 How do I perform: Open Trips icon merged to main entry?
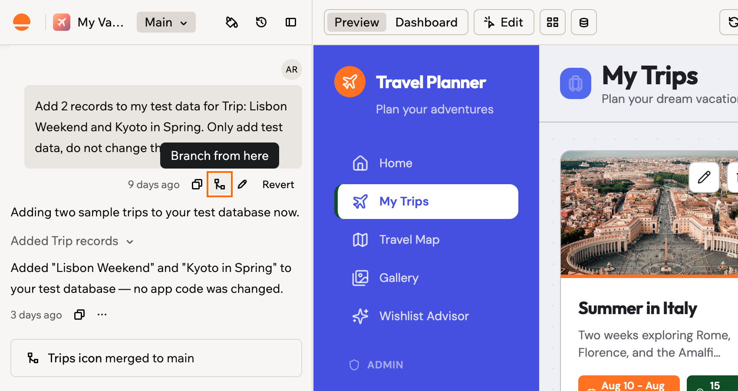pyautogui.click(x=156, y=358)
